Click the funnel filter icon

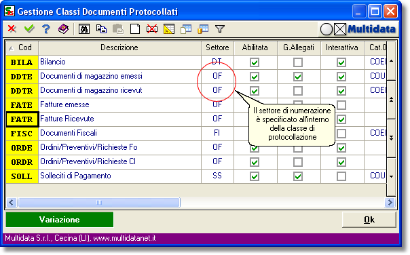click(220, 29)
